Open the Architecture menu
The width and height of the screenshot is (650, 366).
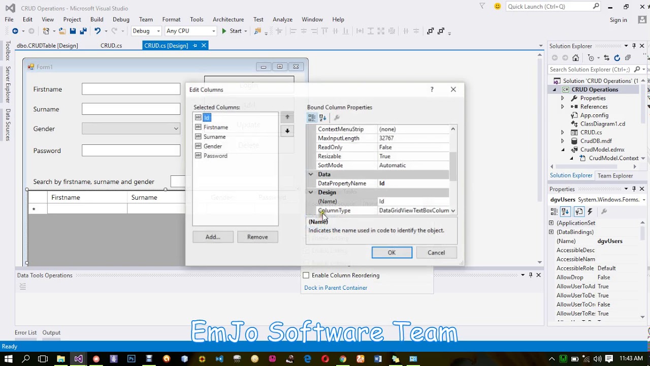point(228,19)
